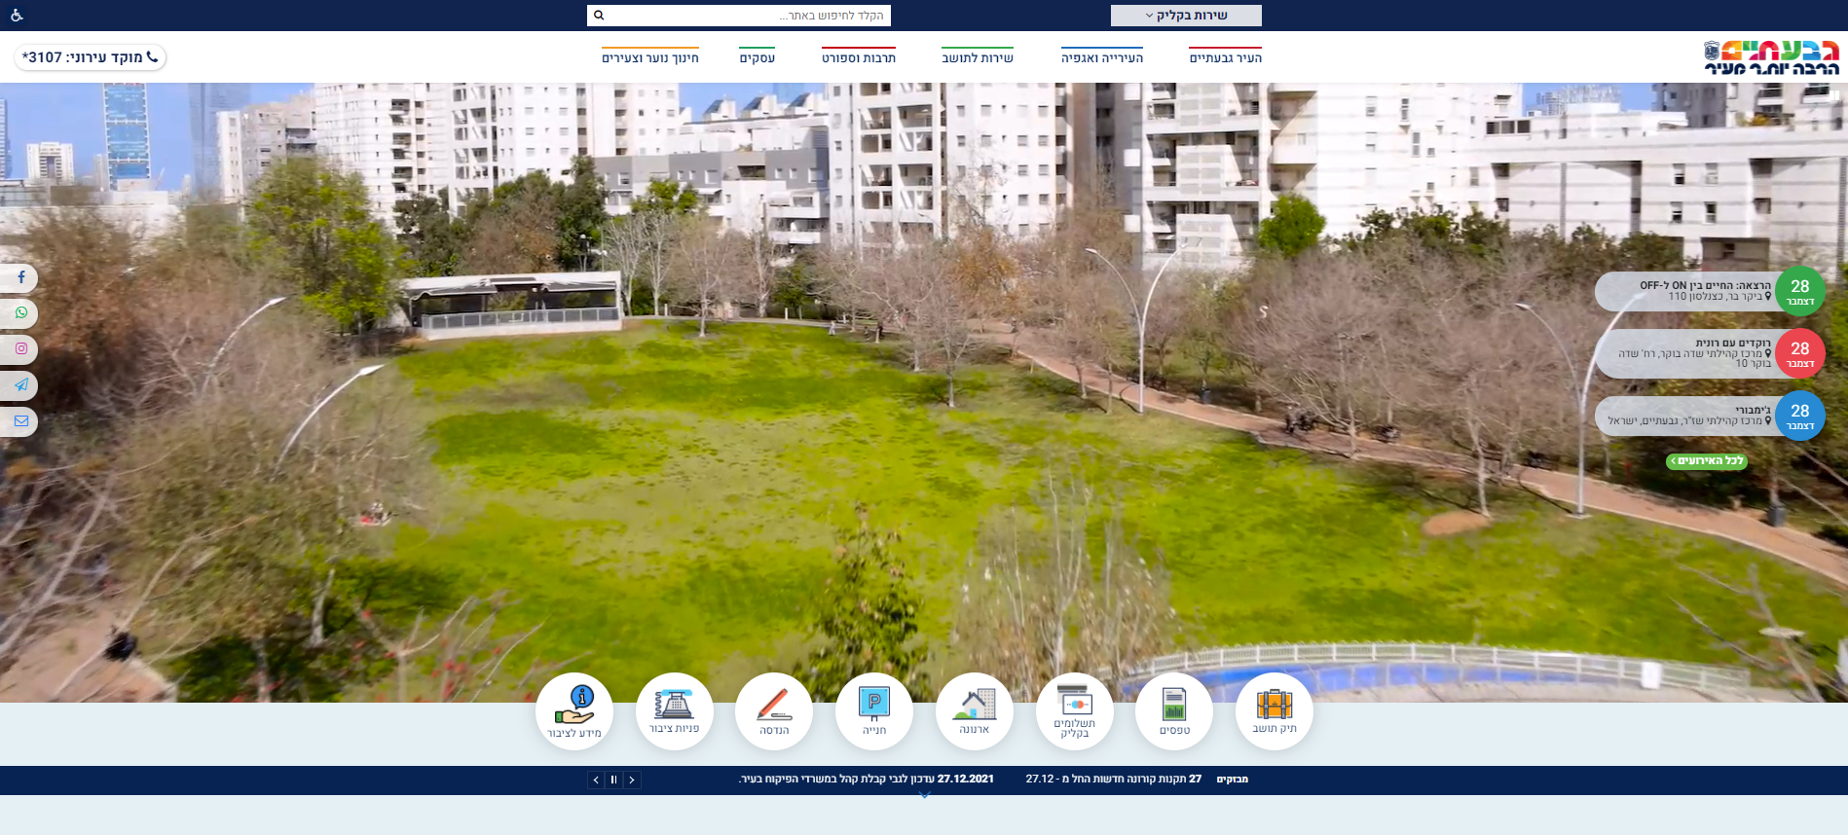Click the Telegram paper-plane icon
1848x835 pixels.
pyautogui.click(x=20, y=385)
